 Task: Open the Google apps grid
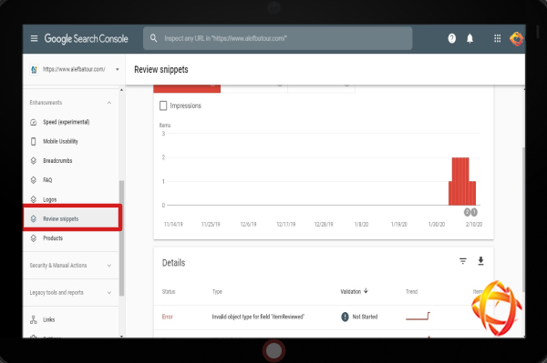pyautogui.click(x=498, y=38)
